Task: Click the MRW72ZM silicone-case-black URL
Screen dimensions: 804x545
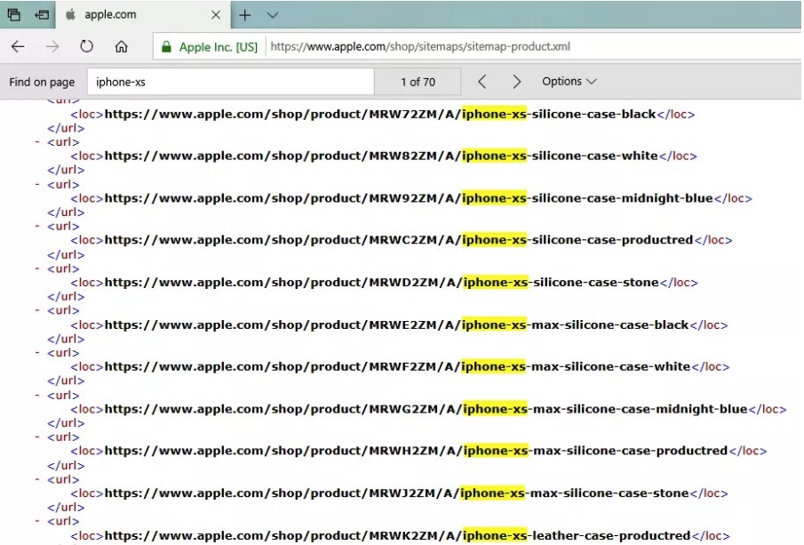Action: pos(380,114)
